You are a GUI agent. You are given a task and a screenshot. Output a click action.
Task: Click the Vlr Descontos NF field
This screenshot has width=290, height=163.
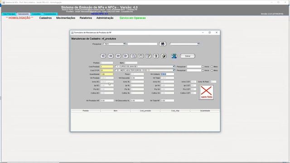[x=137, y=101]
